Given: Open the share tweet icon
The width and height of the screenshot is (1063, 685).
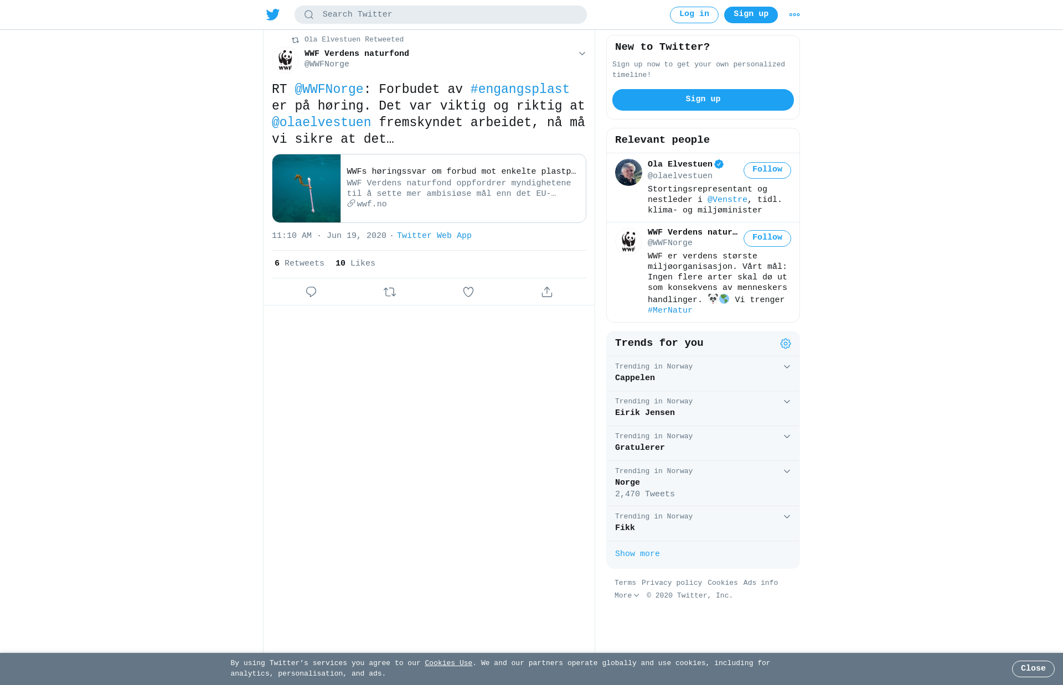Looking at the screenshot, I should click(x=547, y=292).
